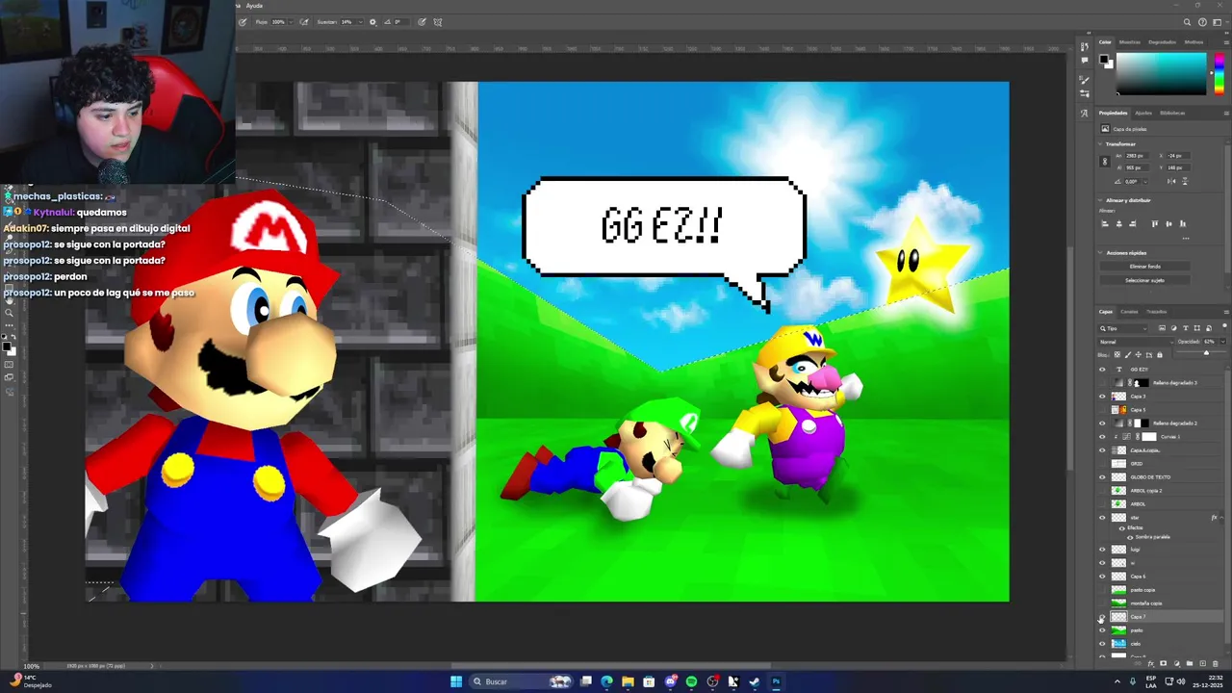Hide the Capa 3 layer
Viewport: 1232px width, 693px height.
pyautogui.click(x=1102, y=397)
